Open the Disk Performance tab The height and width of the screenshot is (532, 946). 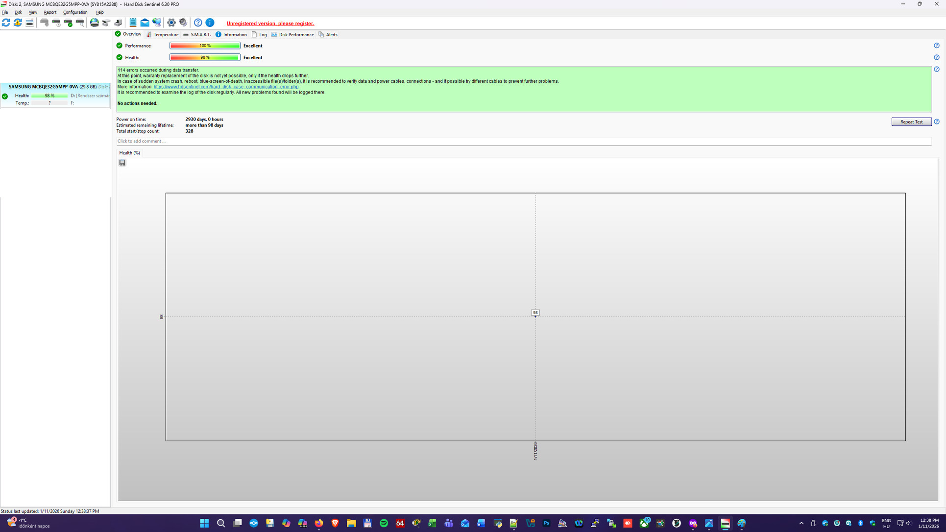[292, 35]
